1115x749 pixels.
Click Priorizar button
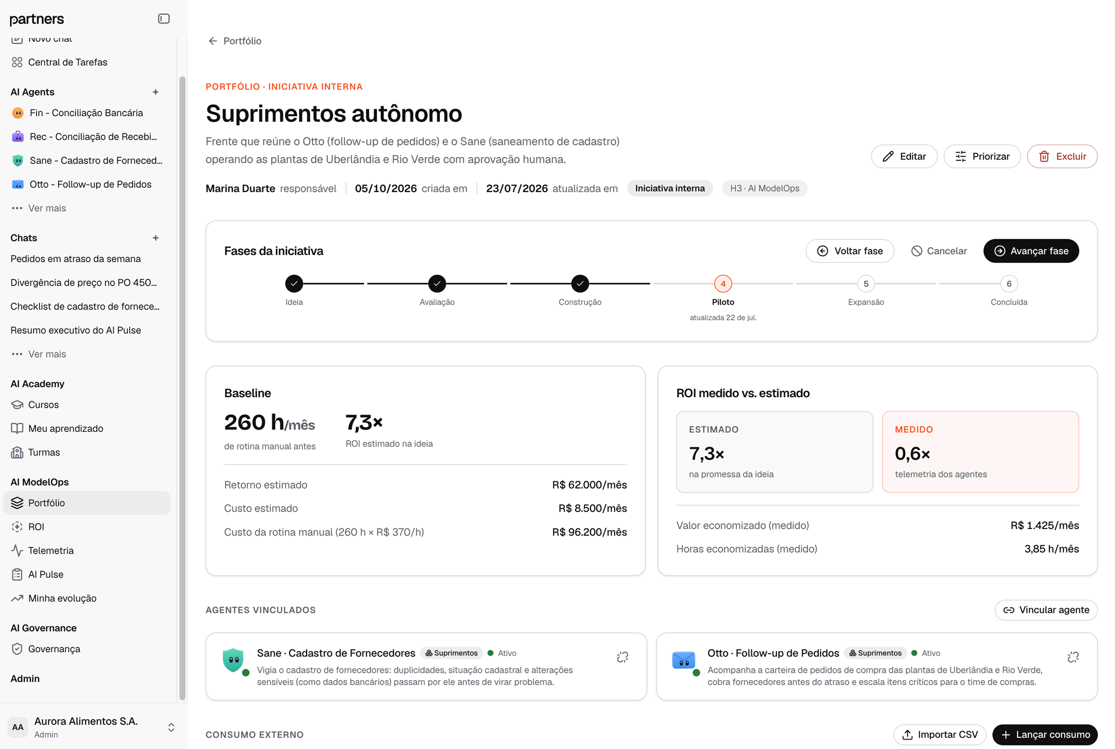(982, 157)
